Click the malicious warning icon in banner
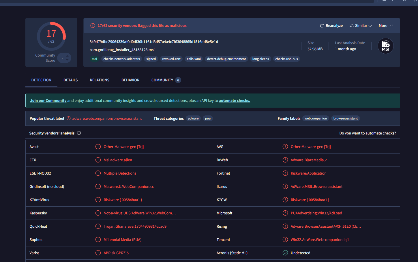 [x=93, y=26]
